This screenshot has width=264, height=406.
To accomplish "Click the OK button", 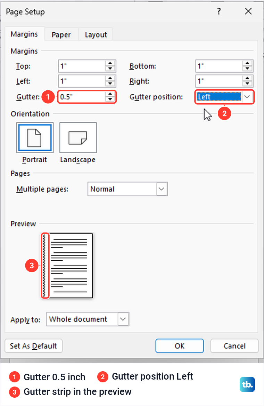I will pyautogui.click(x=180, y=346).
